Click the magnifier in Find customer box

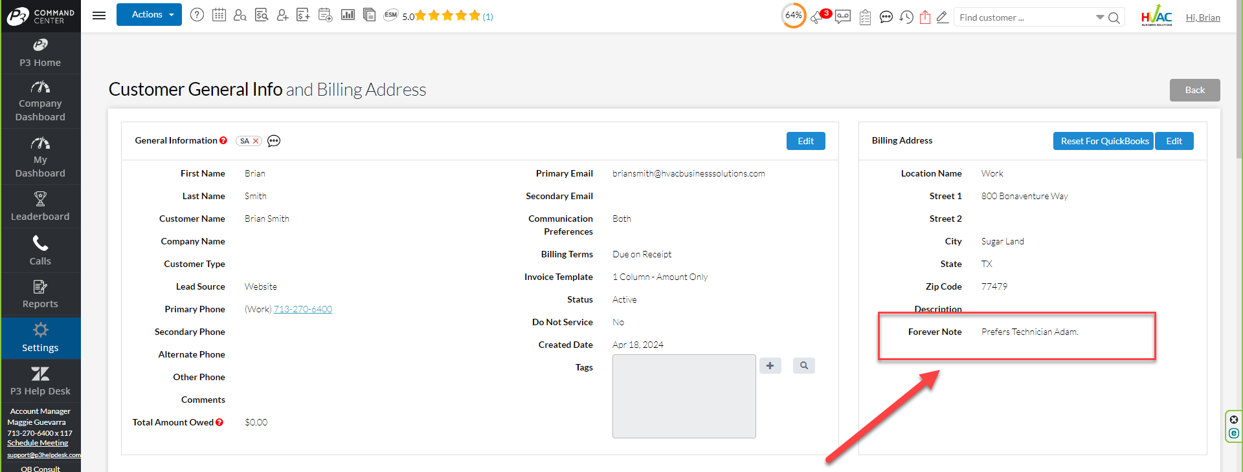tap(1114, 18)
